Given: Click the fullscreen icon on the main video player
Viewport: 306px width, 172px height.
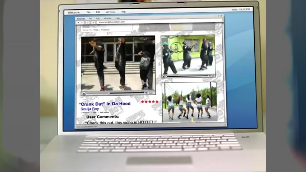Looking at the screenshot, I should pyautogui.click(x=151, y=93).
